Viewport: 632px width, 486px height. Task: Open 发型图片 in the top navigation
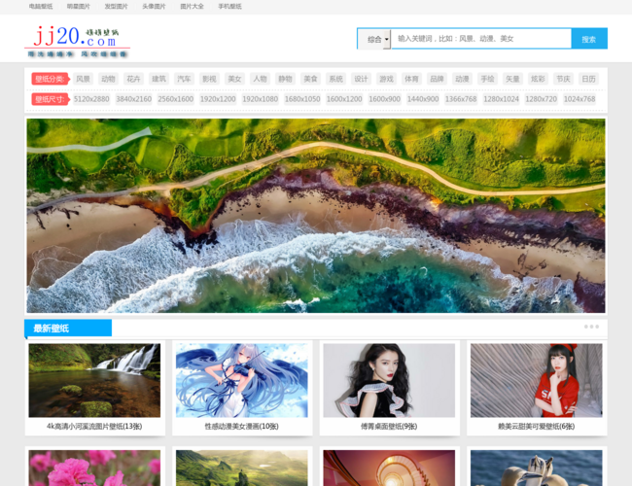116,7
